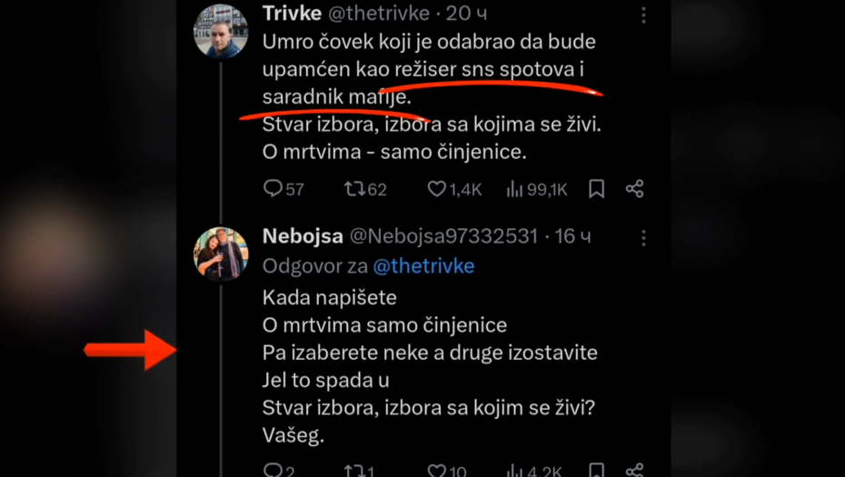Click the reply icon under Nebojsa's reply
The height and width of the screenshot is (477, 845).
pyautogui.click(x=273, y=471)
